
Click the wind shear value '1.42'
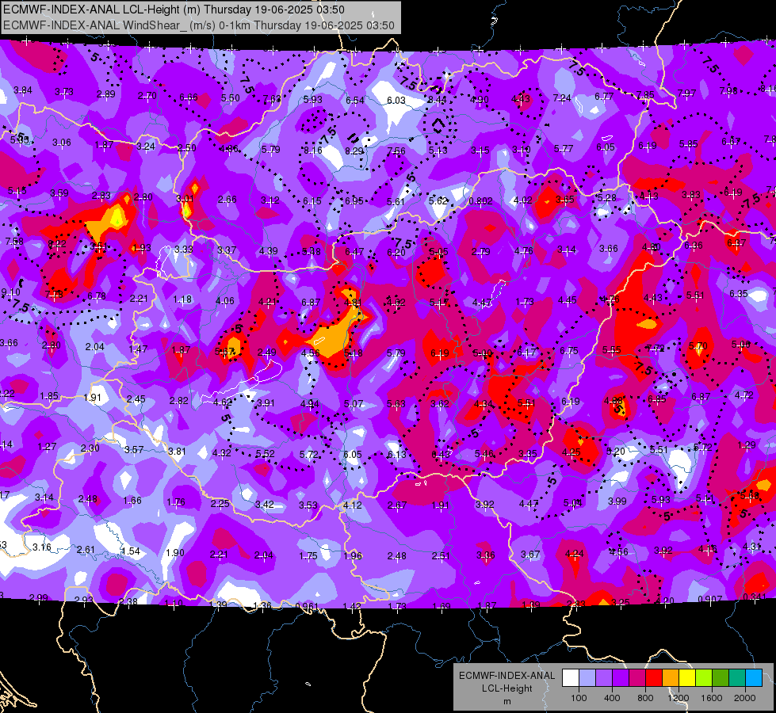pyautogui.click(x=352, y=607)
